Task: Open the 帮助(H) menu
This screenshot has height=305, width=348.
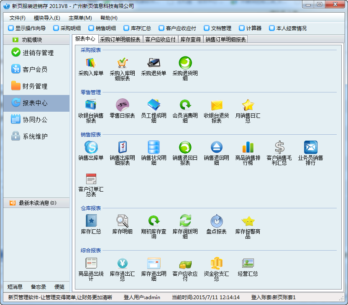Action: [109, 18]
